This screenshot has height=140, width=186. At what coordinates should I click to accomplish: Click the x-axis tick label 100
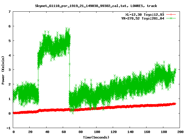click(x=96, y=132)
